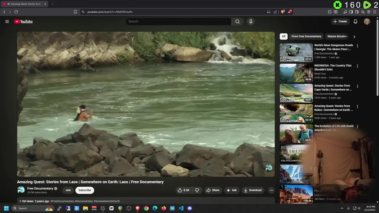This screenshot has height=213, width=379.
Task: Open Brave Rewards triangle icon
Action: [x=290, y=12]
